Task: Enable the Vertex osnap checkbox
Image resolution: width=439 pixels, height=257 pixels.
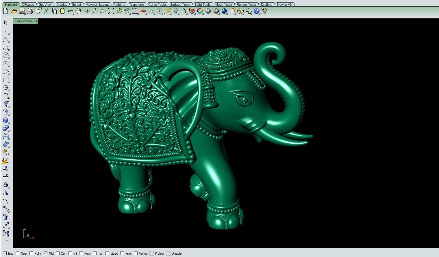Action: click(136, 254)
